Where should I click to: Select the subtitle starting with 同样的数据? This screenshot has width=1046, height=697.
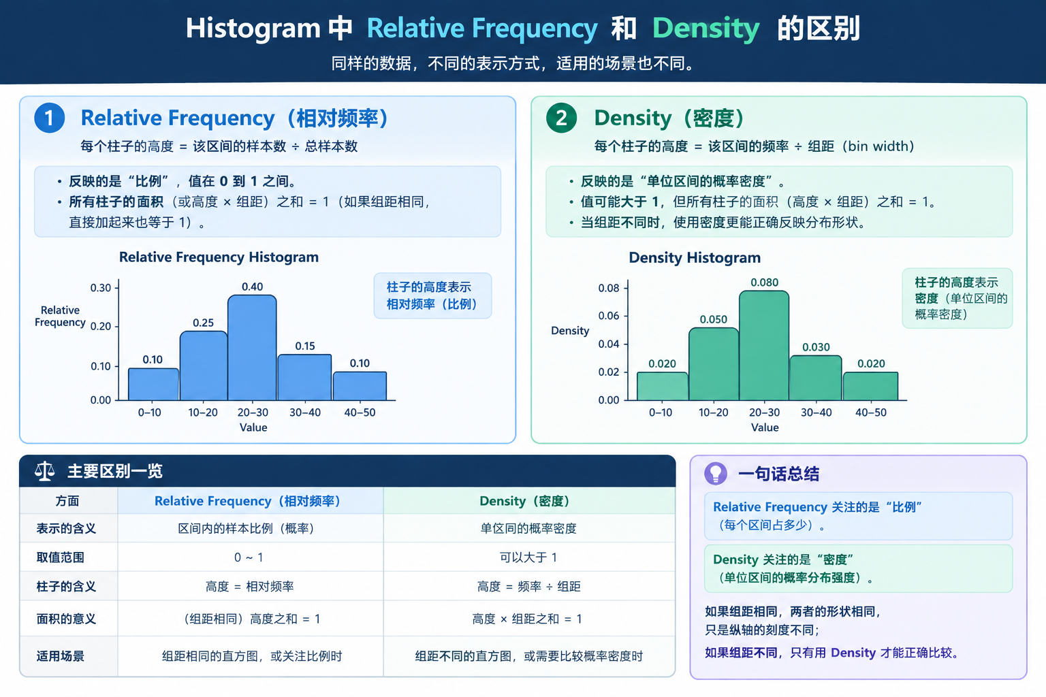pyautogui.click(x=515, y=64)
